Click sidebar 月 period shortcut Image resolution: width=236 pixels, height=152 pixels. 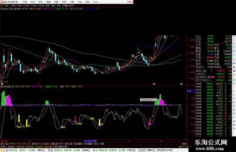coord(234,113)
